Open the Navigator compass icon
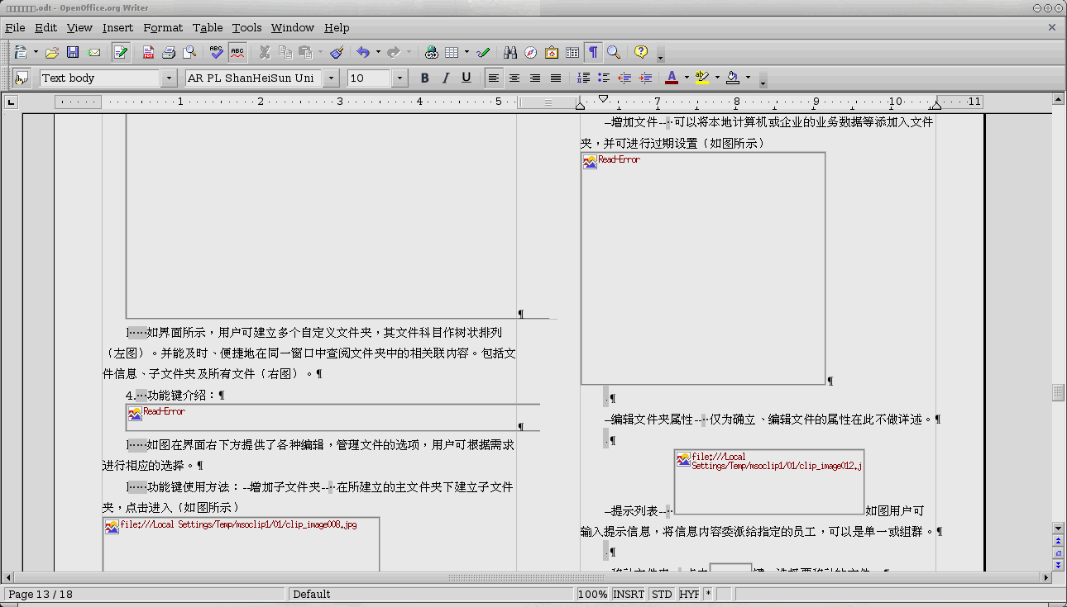The width and height of the screenshot is (1067, 607). click(x=531, y=53)
